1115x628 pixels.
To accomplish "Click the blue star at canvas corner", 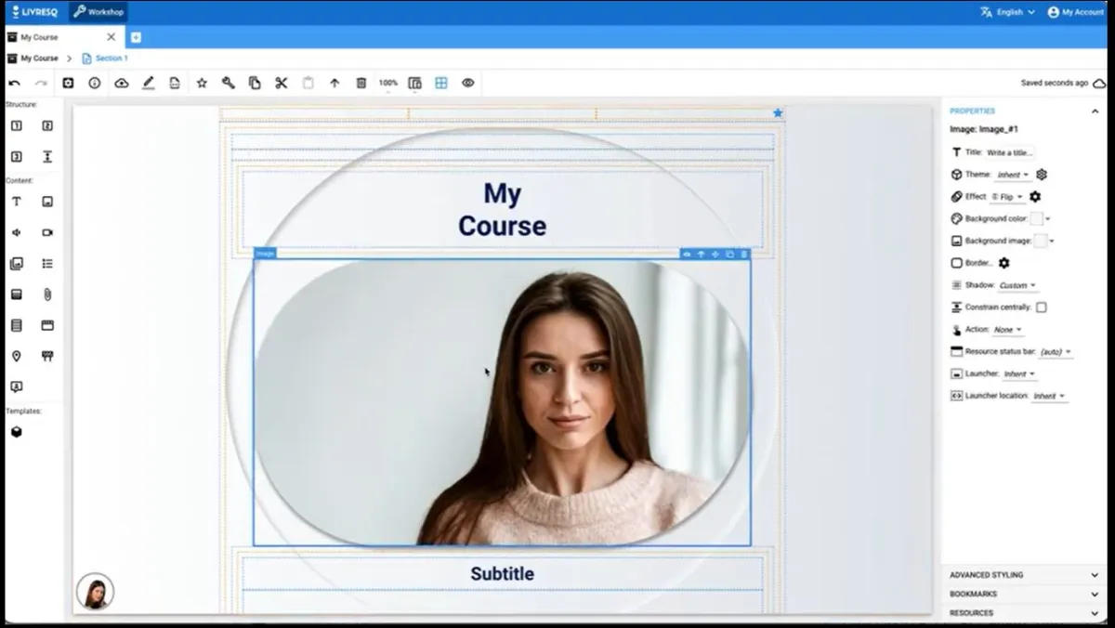I will pyautogui.click(x=778, y=113).
